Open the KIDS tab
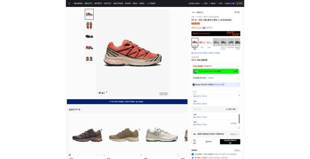310x159 pixels. (135, 3)
